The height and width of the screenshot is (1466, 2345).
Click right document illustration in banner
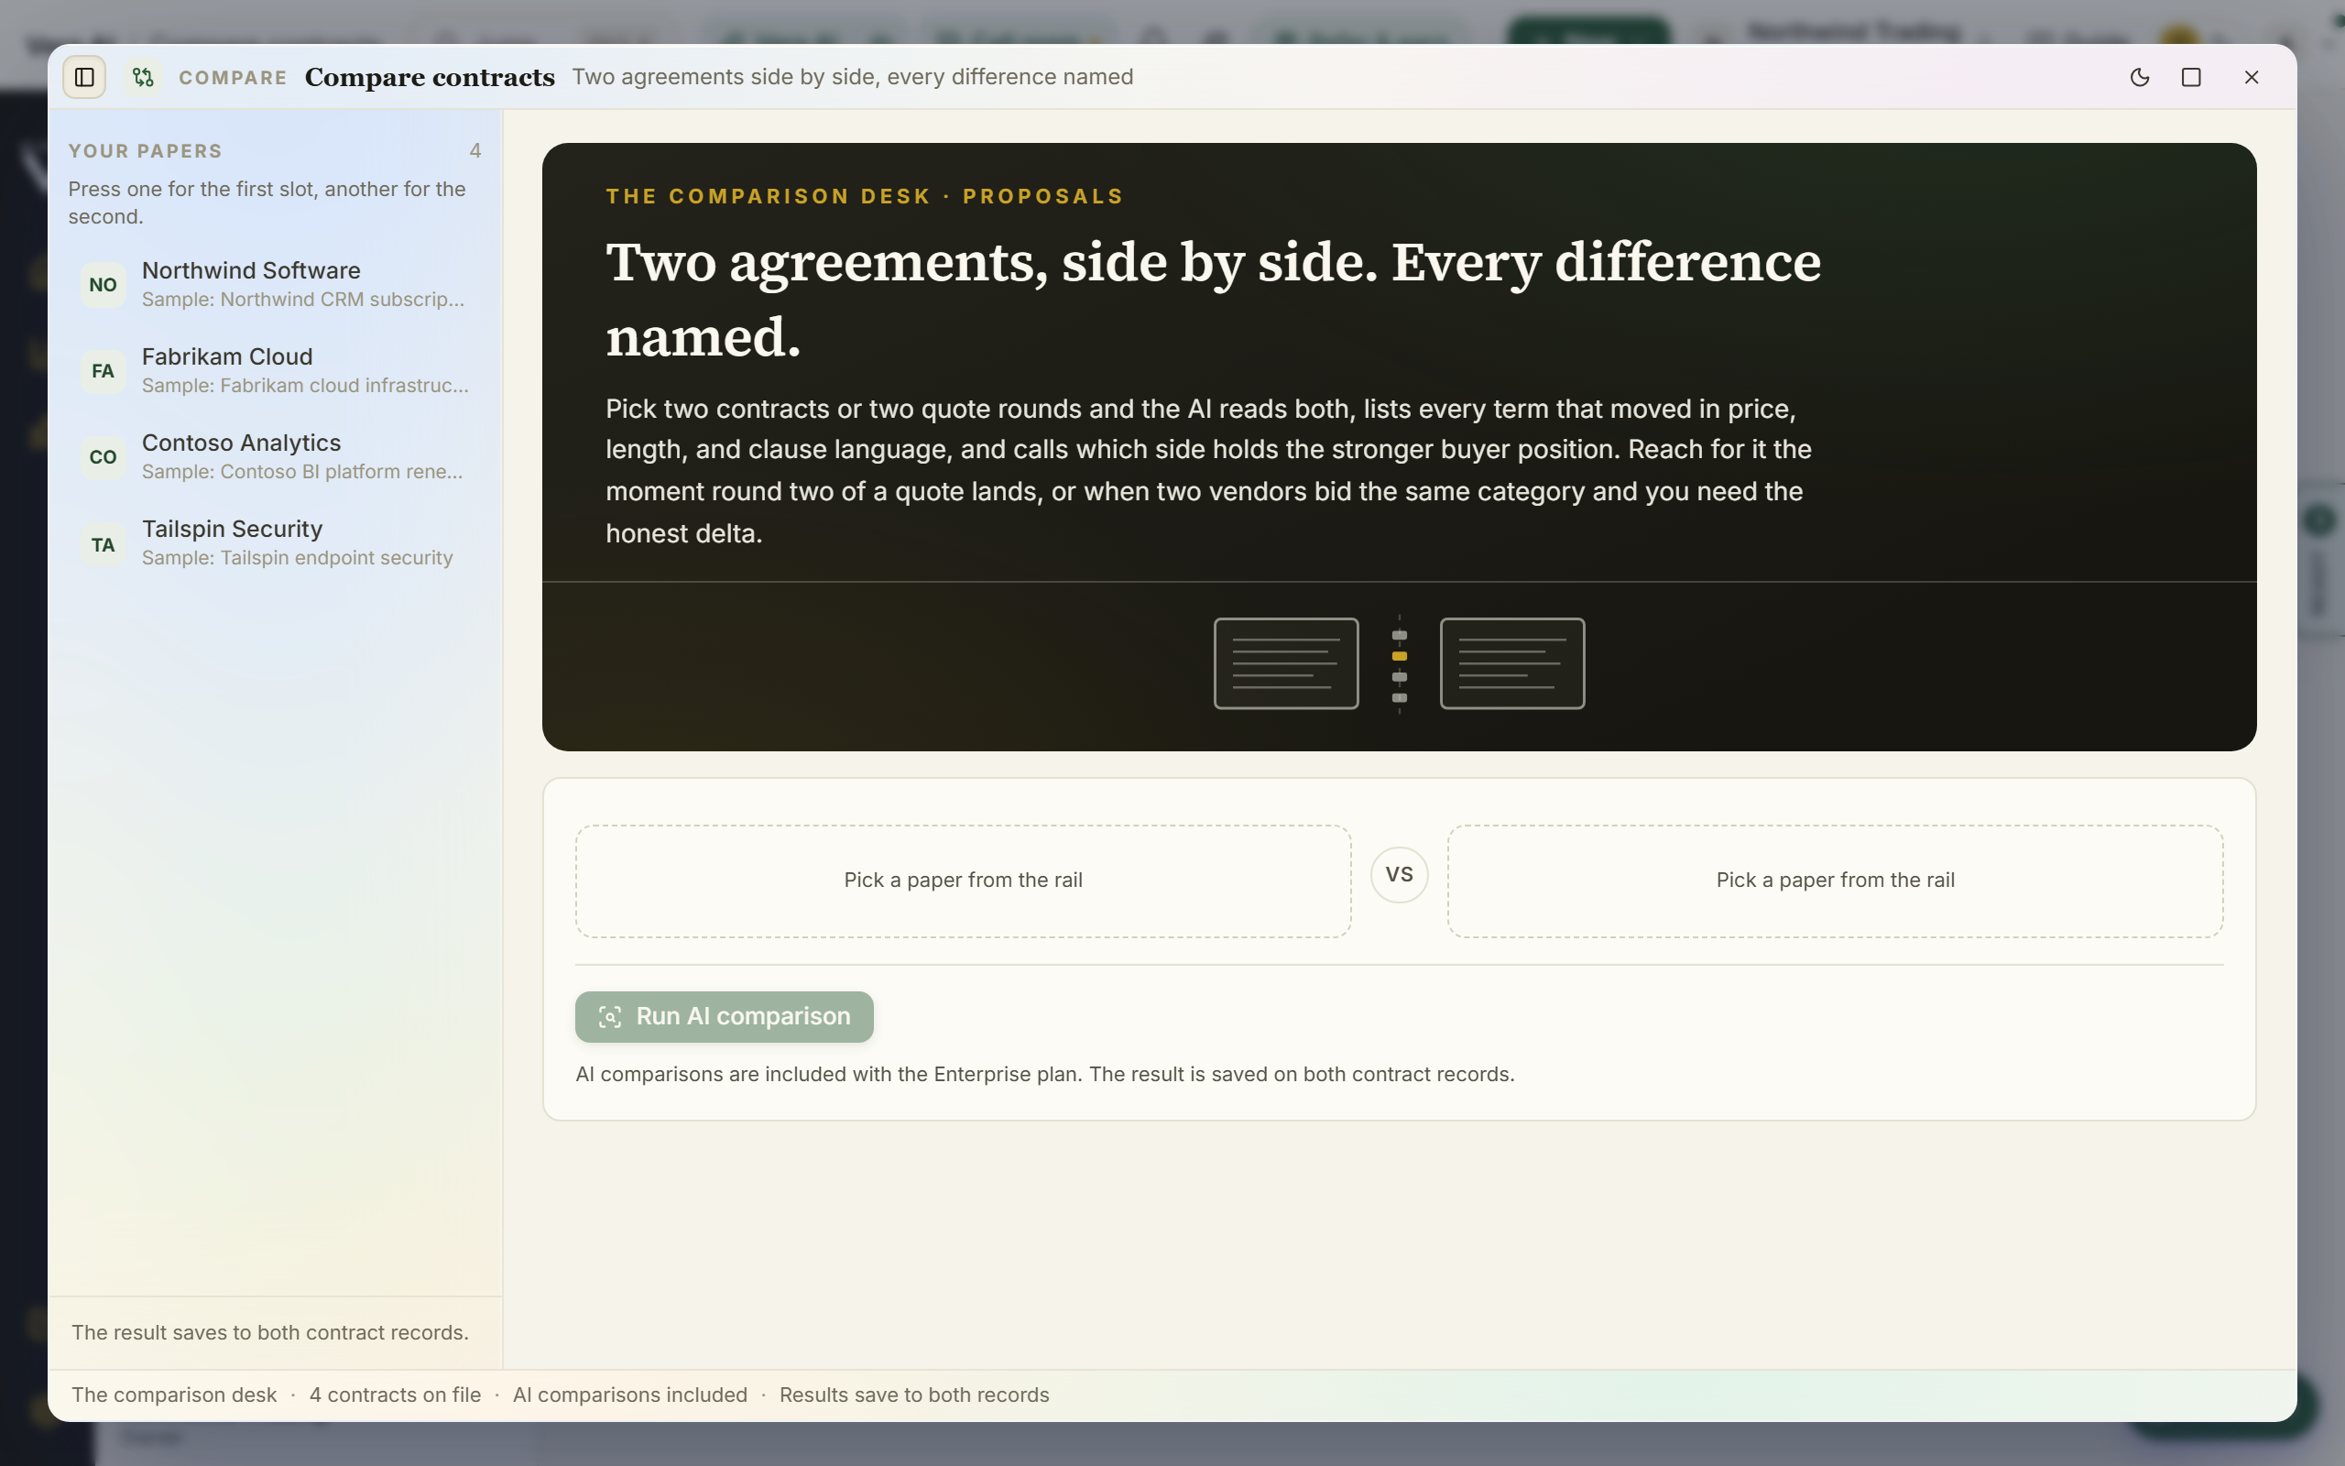[x=1511, y=663]
